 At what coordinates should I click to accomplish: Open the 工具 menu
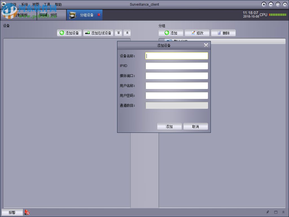(x=47, y=5)
